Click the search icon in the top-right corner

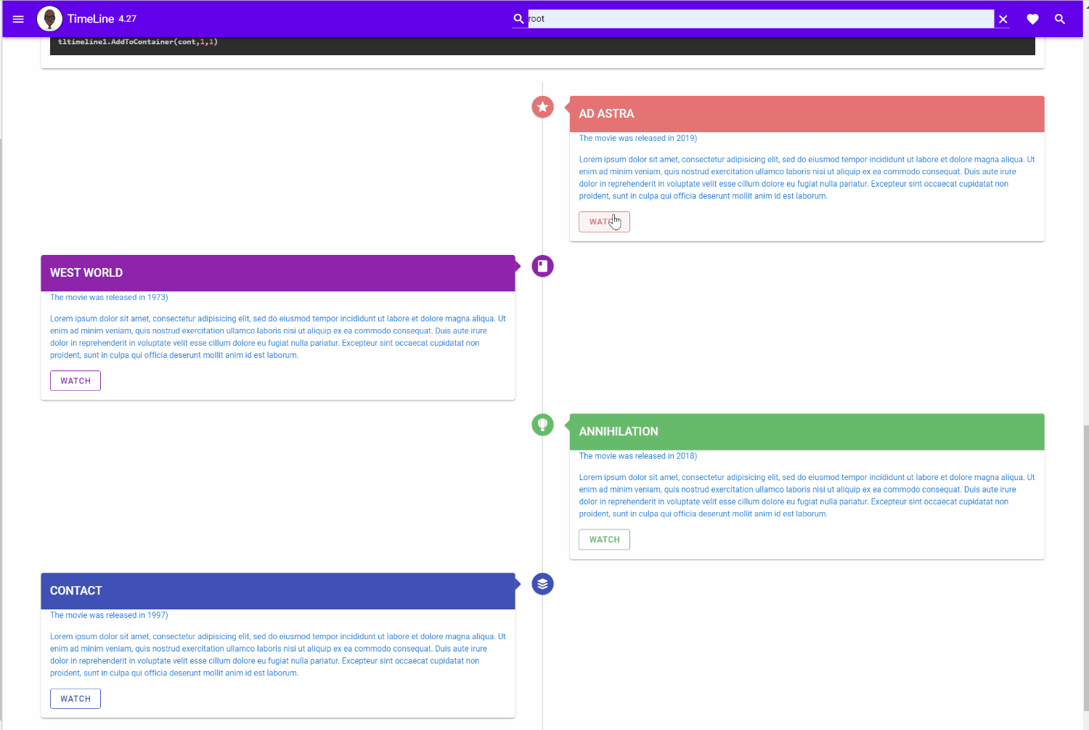point(1060,20)
